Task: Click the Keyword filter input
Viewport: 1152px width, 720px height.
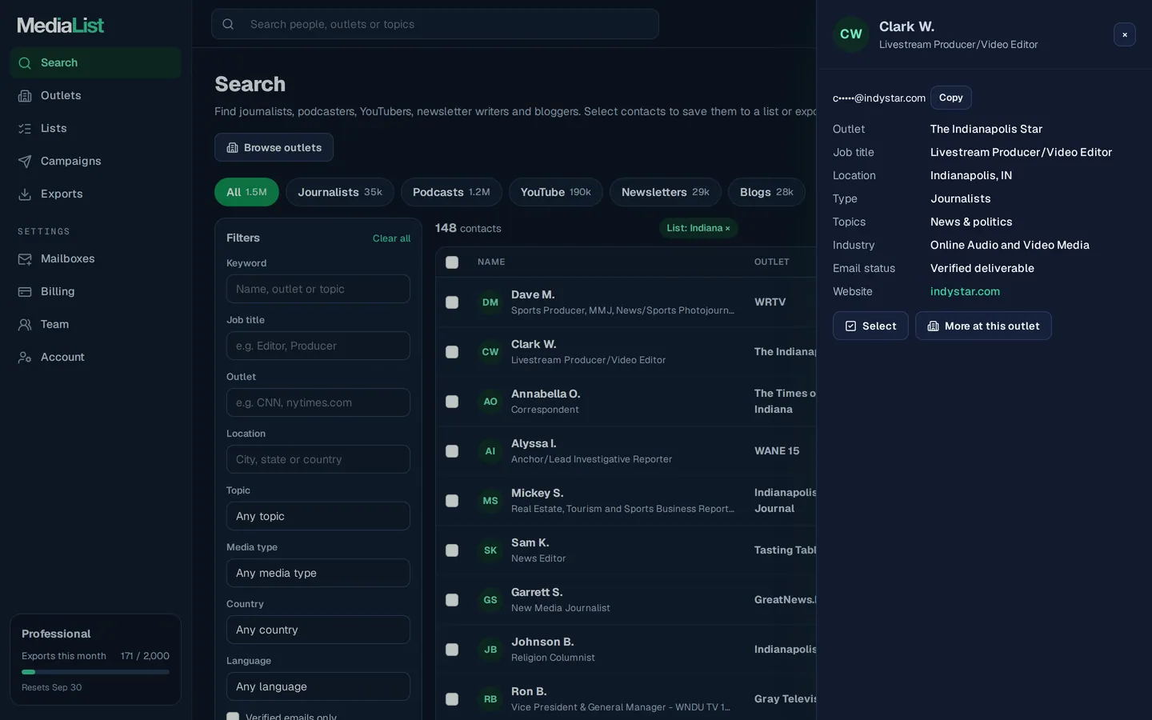Action: [x=318, y=289]
